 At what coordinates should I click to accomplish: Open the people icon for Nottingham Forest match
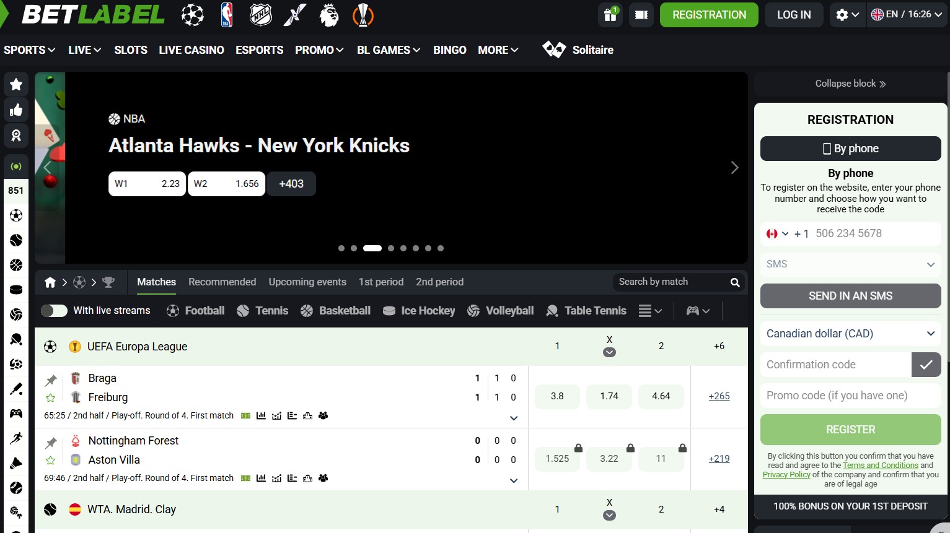click(323, 479)
